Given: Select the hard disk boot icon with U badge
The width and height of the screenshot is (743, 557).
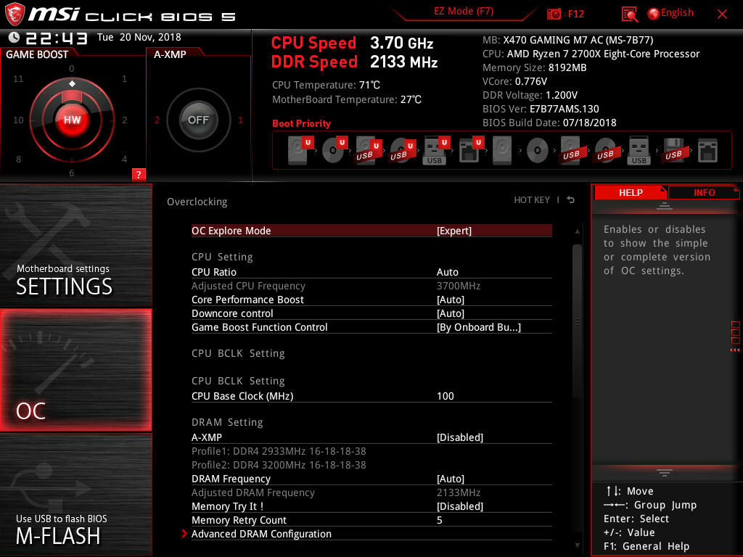Looking at the screenshot, I should pos(300,150).
